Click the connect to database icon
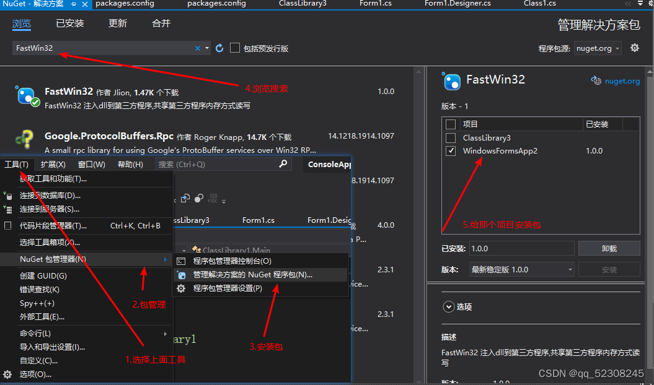Screen dimensions: 654x385 click(x=7, y=195)
